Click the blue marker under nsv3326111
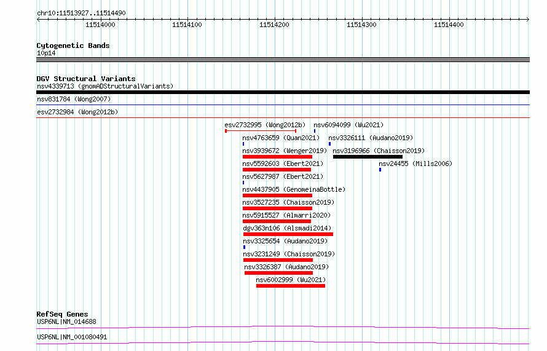Screen dimensions: 547x351 point(329,144)
